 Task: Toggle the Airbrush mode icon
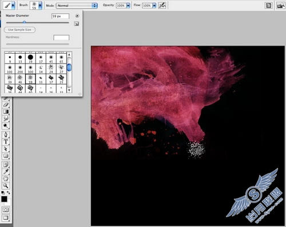click(162, 5)
